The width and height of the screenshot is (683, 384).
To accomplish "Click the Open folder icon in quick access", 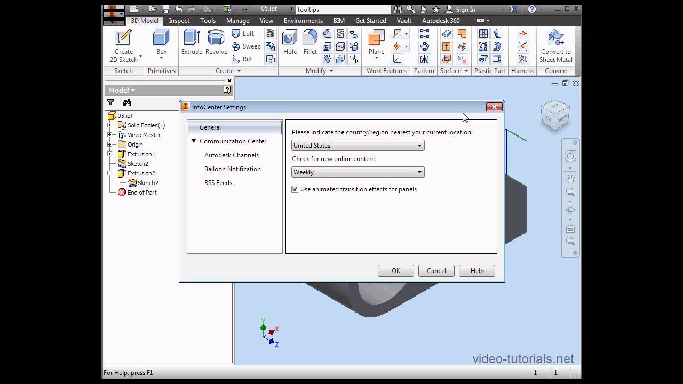I will click(x=153, y=9).
